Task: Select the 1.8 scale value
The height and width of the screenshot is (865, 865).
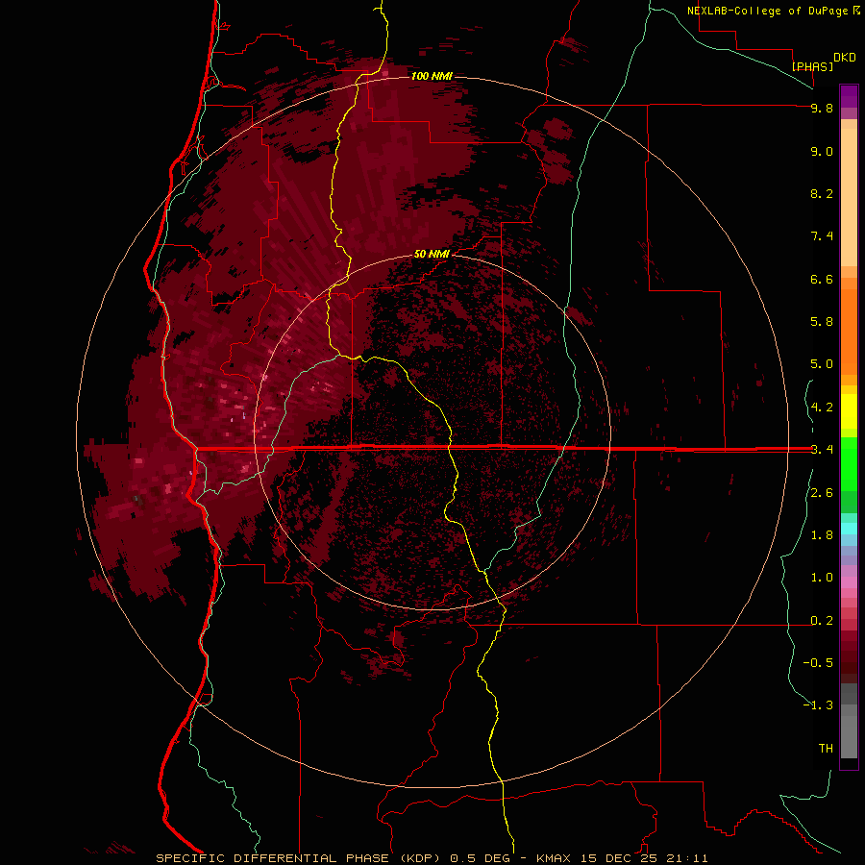Action: 822,535
